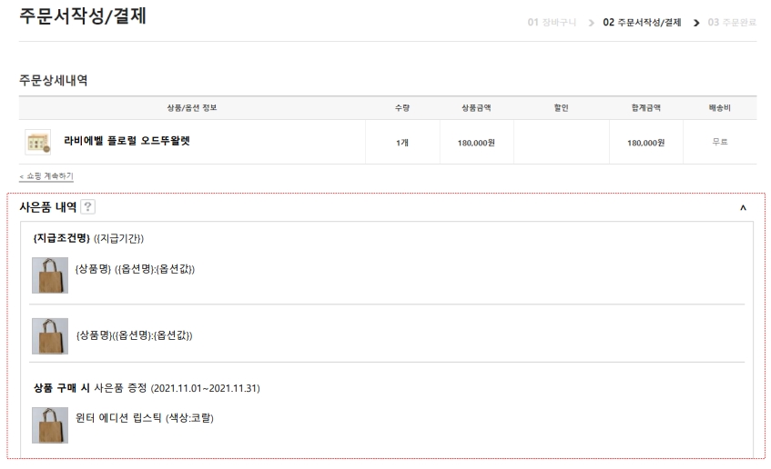
Task: Collapse the 사은품 내역 section
Action: click(x=743, y=208)
